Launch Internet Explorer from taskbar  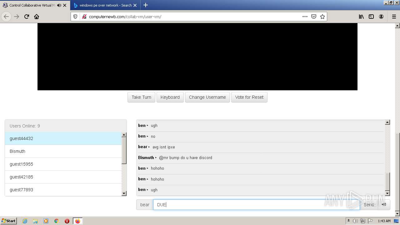pyautogui.click(x=25, y=221)
